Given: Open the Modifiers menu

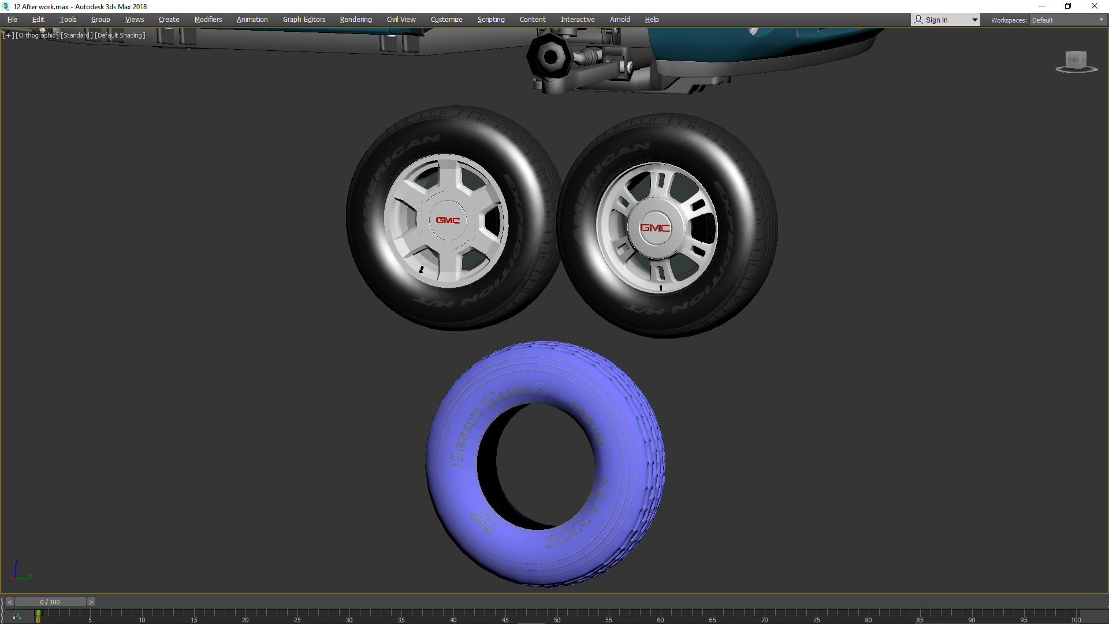Looking at the screenshot, I should click(208, 20).
